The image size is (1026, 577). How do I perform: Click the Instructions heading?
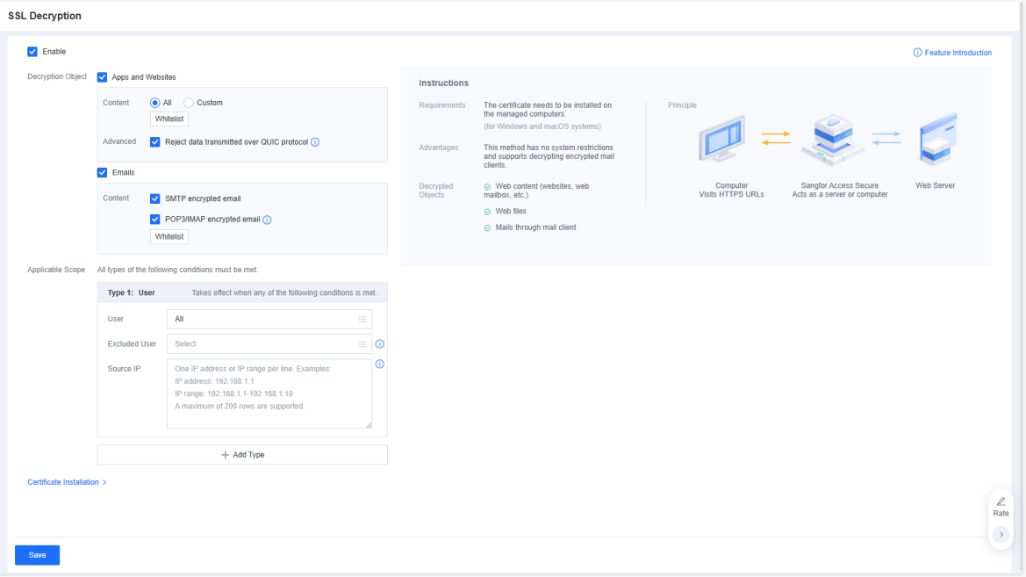(x=443, y=83)
